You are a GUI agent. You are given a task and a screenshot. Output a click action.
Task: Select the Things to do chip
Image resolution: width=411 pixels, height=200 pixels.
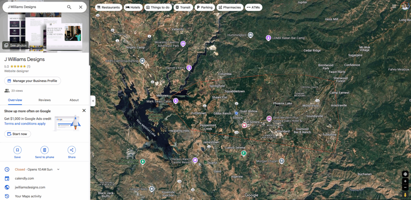click(x=158, y=7)
